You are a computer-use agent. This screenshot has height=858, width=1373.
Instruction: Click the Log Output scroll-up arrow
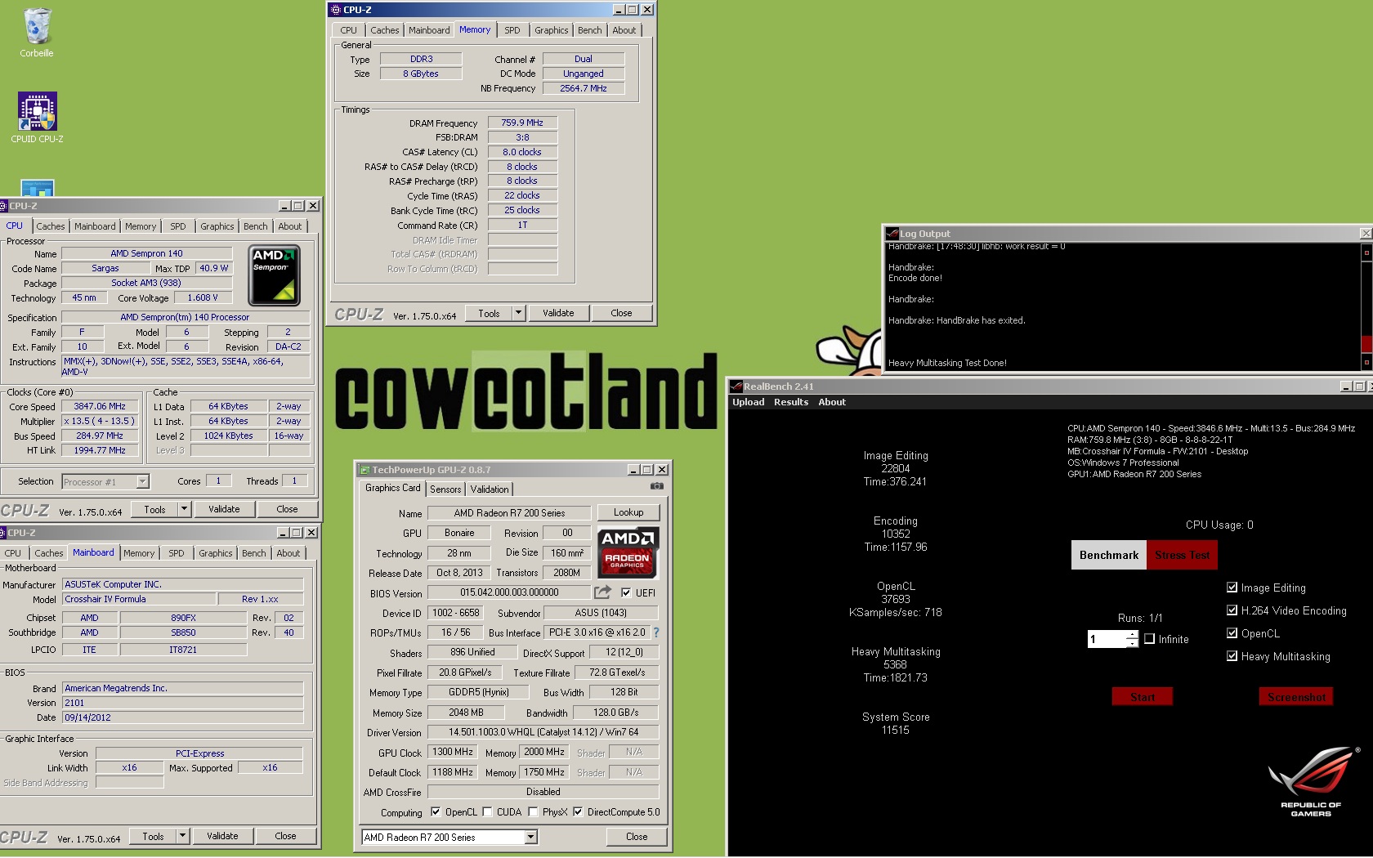1366,253
